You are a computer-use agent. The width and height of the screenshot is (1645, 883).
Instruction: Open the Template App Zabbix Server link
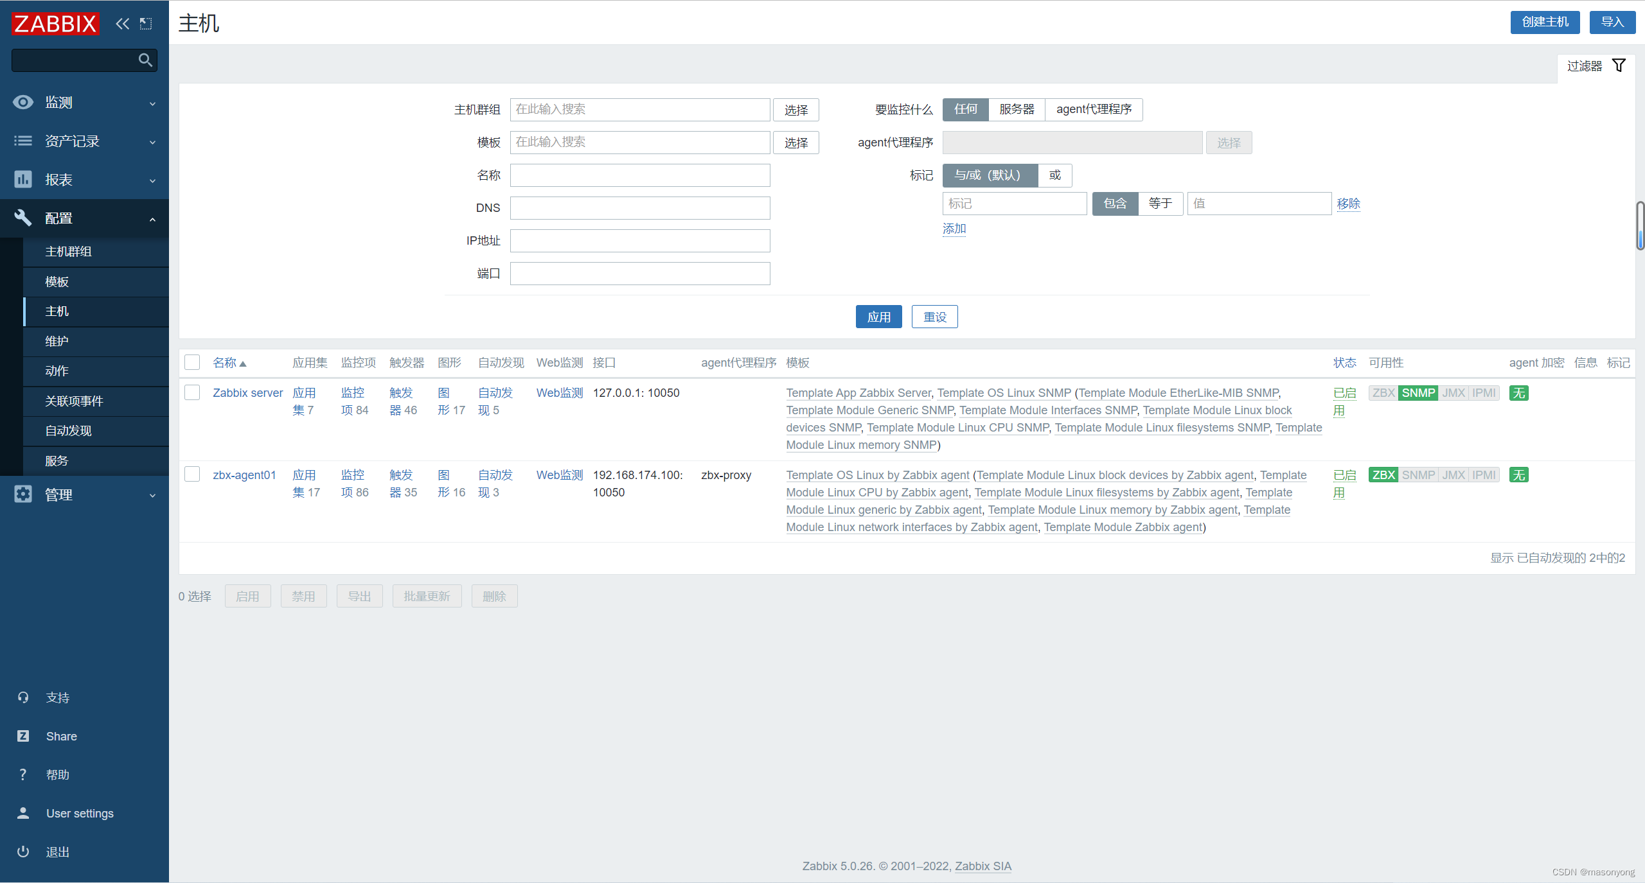coord(858,392)
